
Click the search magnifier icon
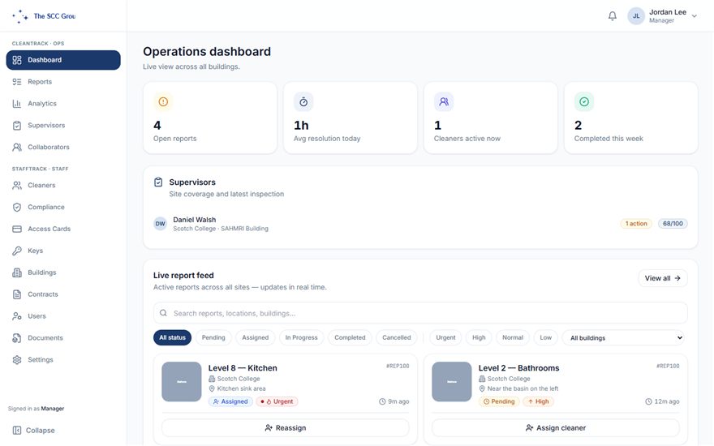tap(163, 313)
